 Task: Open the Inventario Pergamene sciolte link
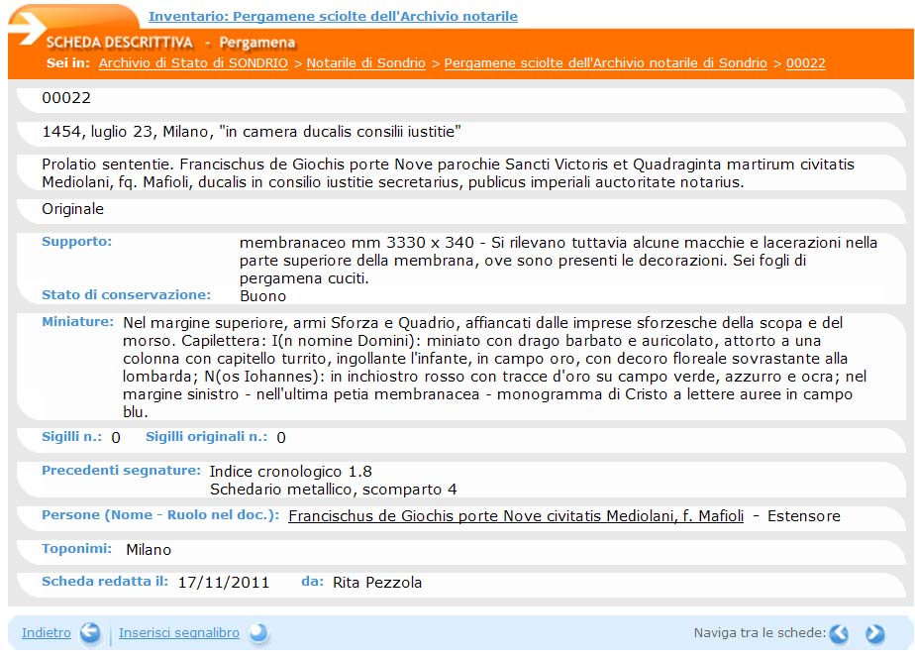coord(333,17)
